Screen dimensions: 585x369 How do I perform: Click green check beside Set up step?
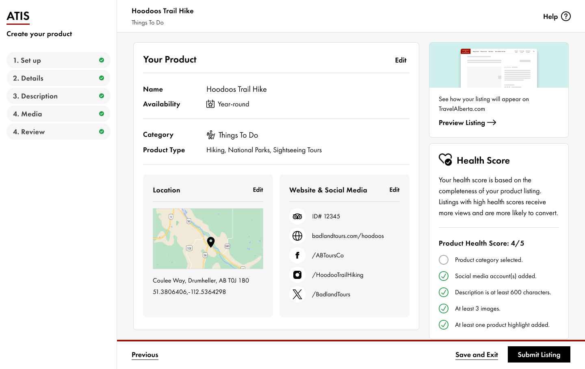[102, 60]
